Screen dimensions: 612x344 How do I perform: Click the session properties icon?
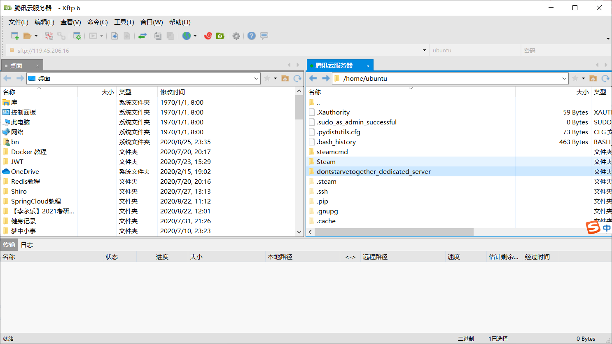pyautogui.click(x=77, y=36)
